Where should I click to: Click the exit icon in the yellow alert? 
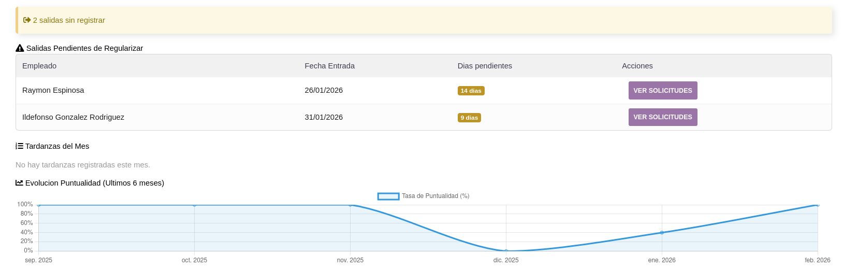pos(27,20)
